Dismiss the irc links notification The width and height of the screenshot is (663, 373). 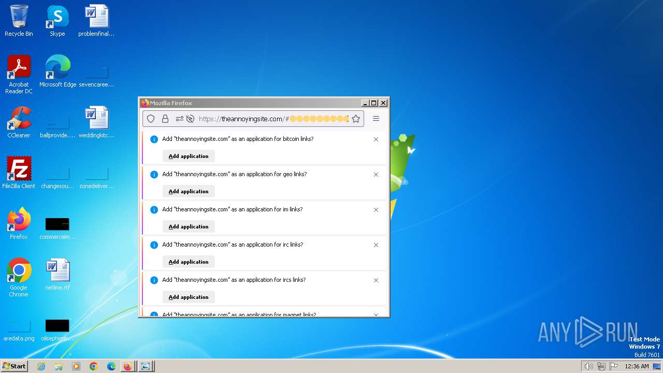point(376,245)
